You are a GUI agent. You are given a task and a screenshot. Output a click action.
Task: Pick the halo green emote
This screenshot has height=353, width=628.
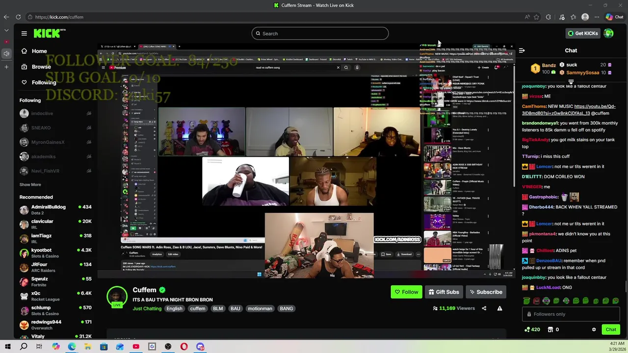tap(526, 301)
